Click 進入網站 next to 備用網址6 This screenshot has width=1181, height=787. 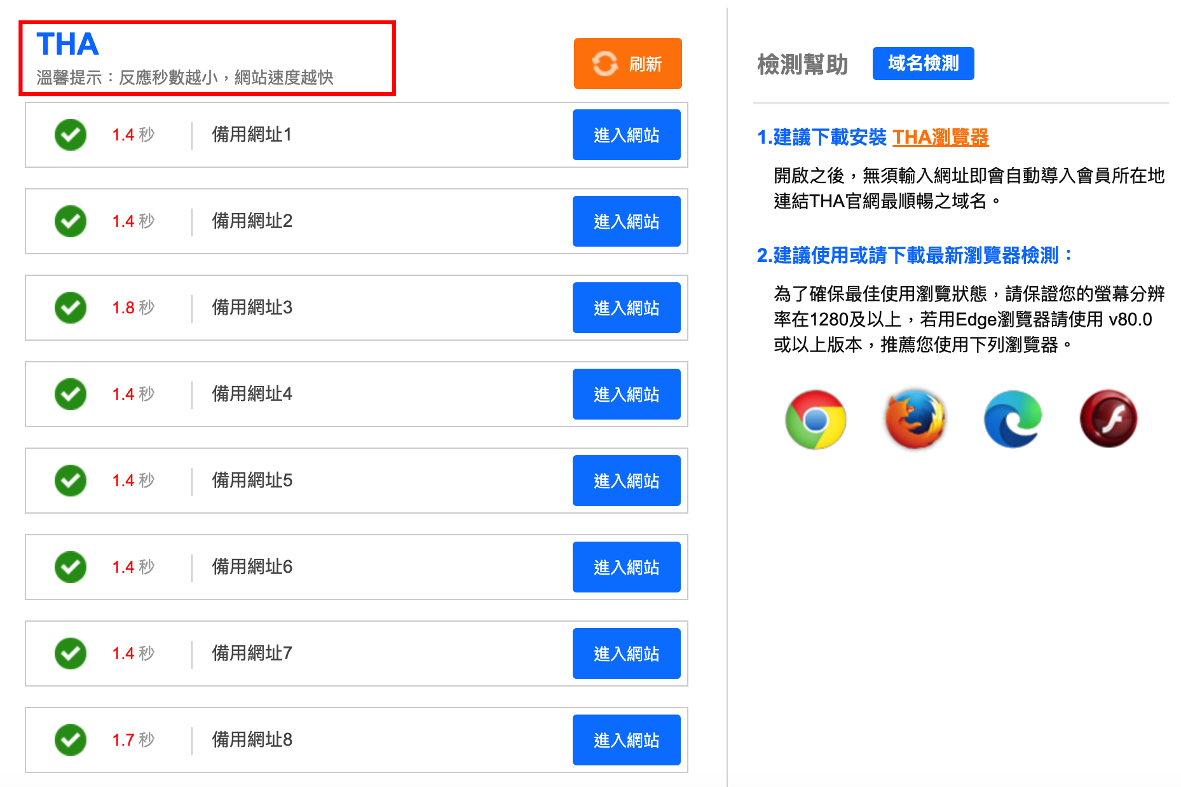pyautogui.click(x=626, y=567)
